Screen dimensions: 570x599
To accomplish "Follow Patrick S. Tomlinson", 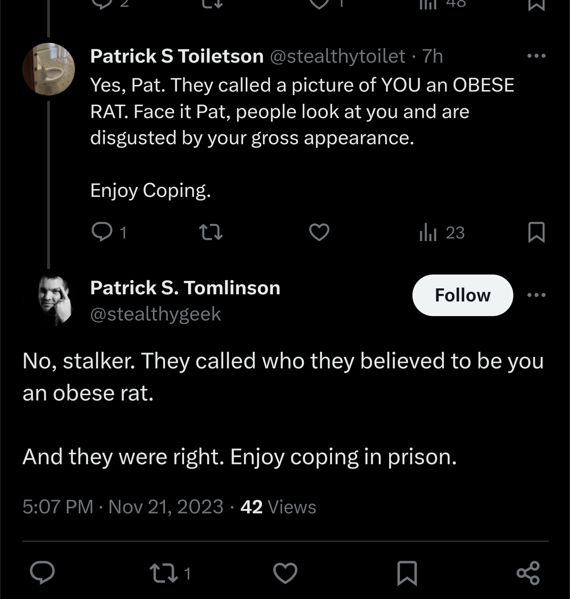I will [463, 295].
